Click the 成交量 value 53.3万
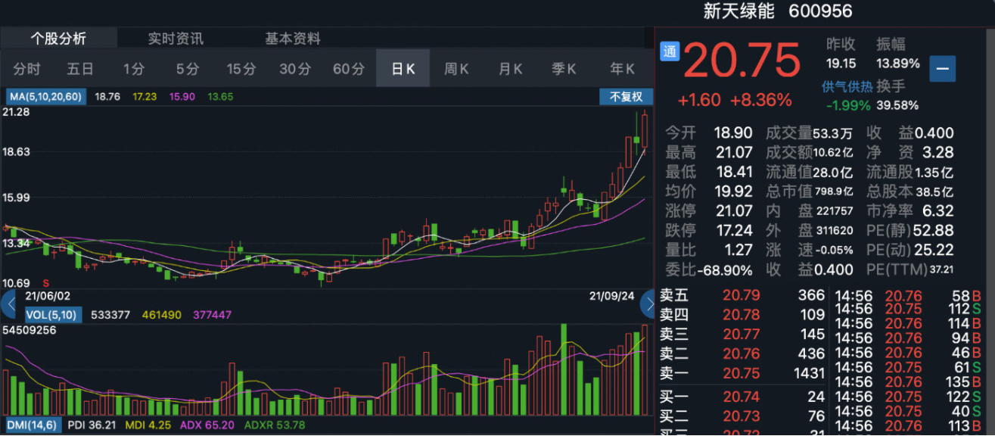 click(x=834, y=134)
